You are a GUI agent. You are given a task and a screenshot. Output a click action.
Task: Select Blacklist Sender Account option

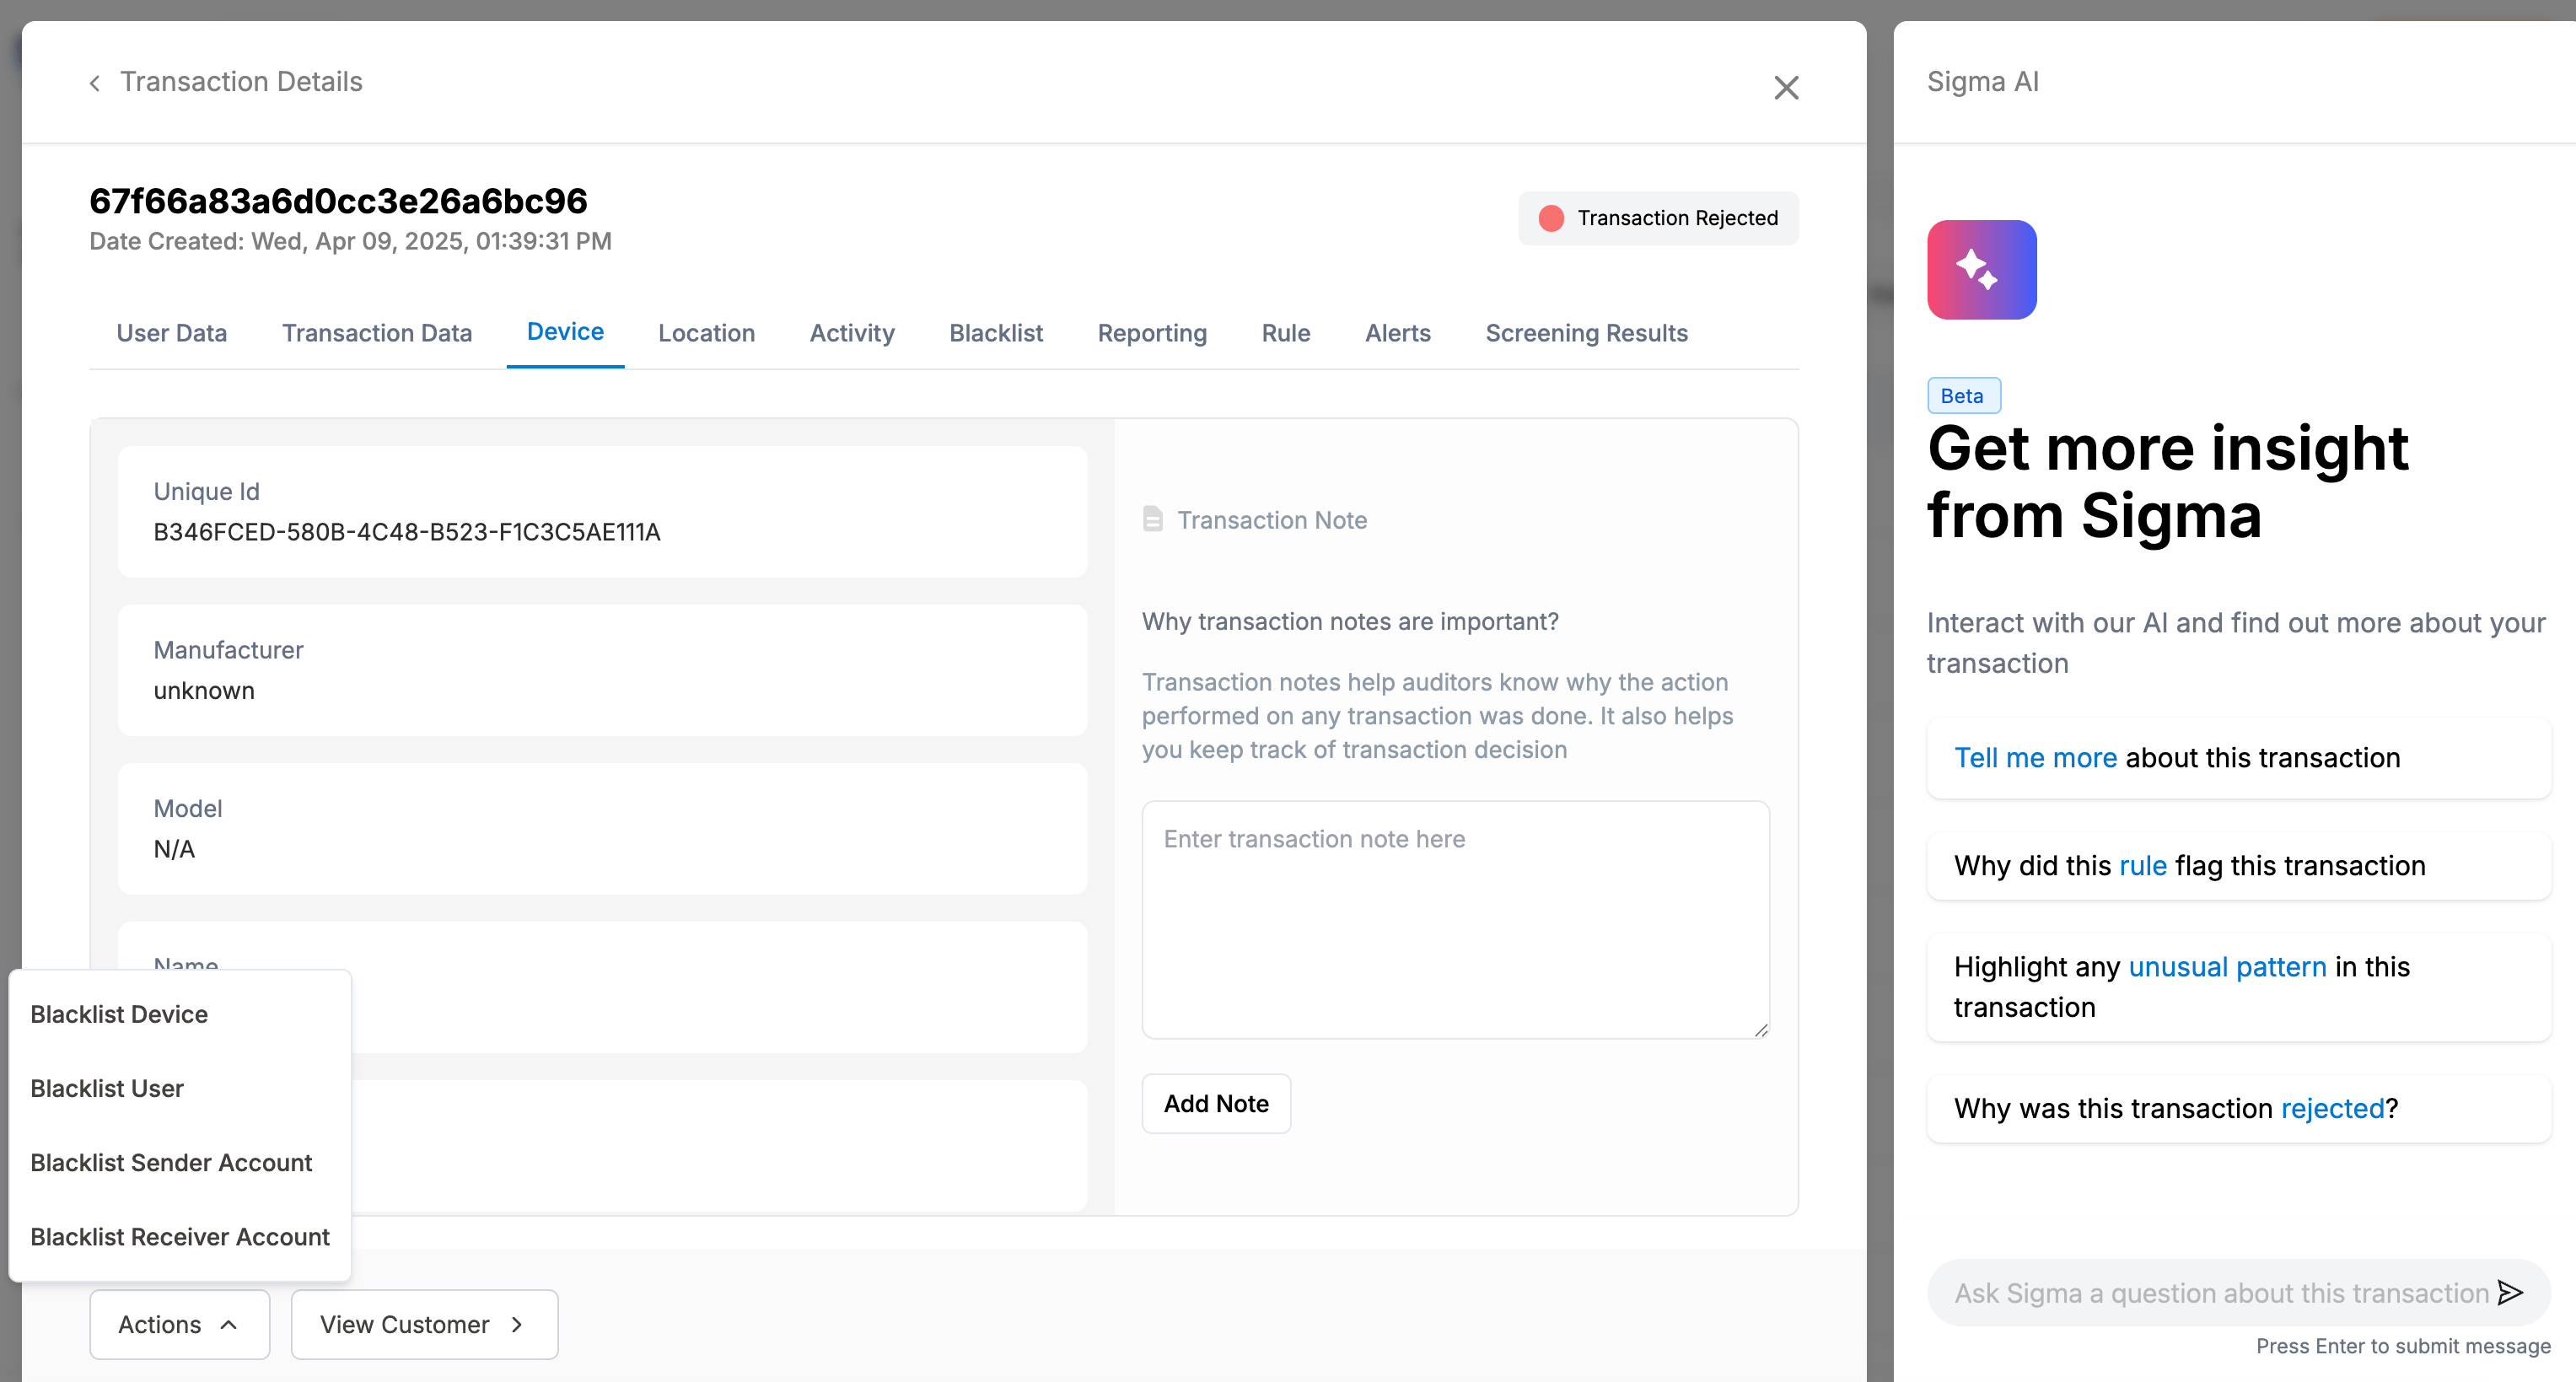point(171,1162)
